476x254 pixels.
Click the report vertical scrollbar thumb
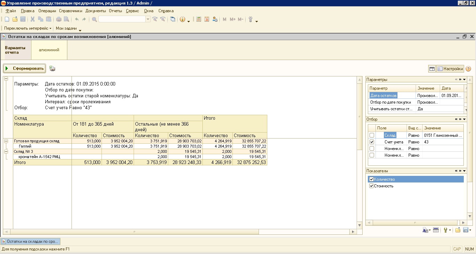(360, 117)
